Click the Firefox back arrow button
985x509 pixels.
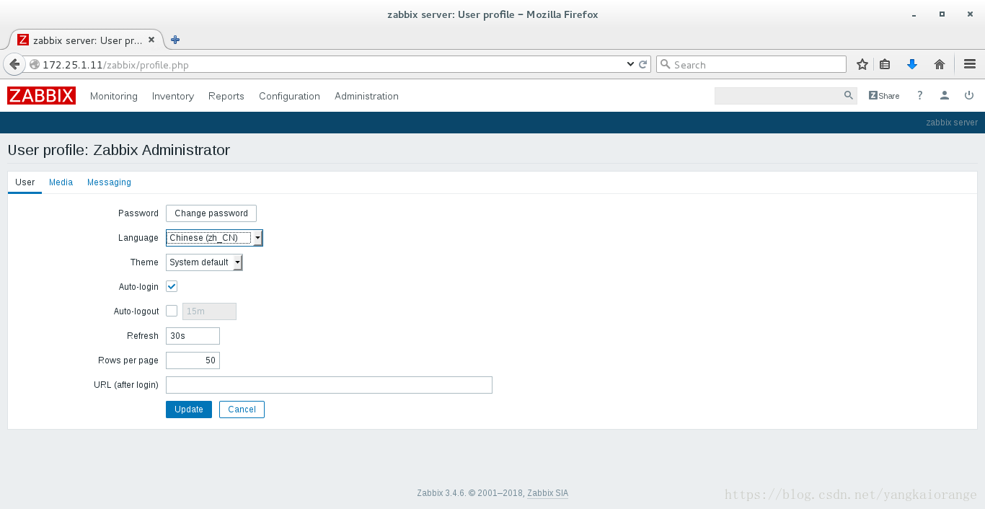click(14, 64)
